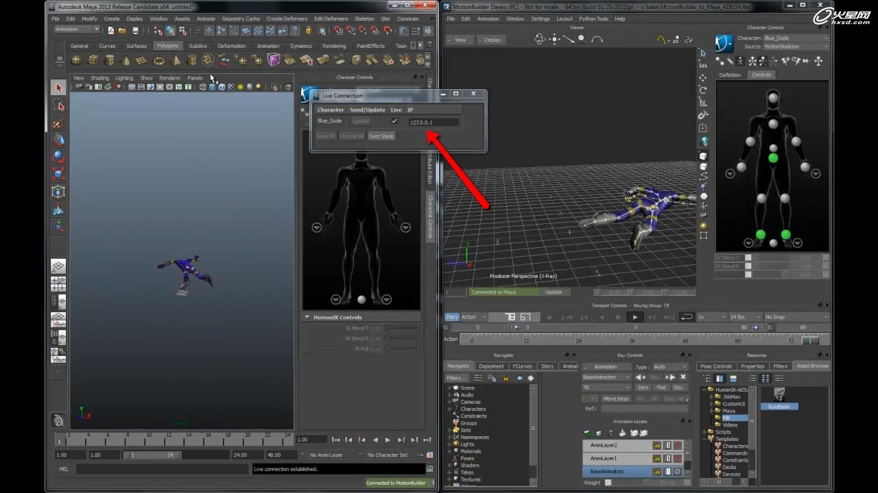Click the hips effector green dot on character

point(773,158)
